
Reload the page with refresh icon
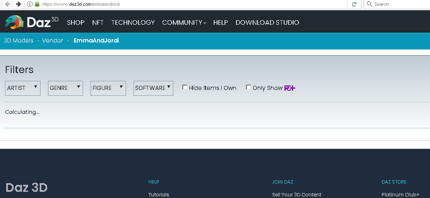(x=354, y=4)
